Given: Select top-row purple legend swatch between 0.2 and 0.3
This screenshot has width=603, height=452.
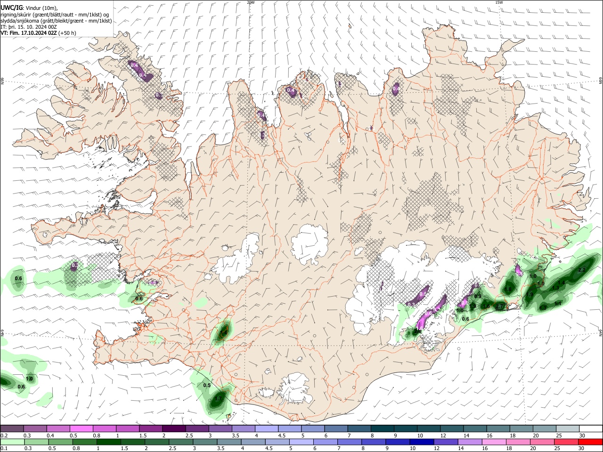Looking at the screenshot, I should tap(12, 428).
